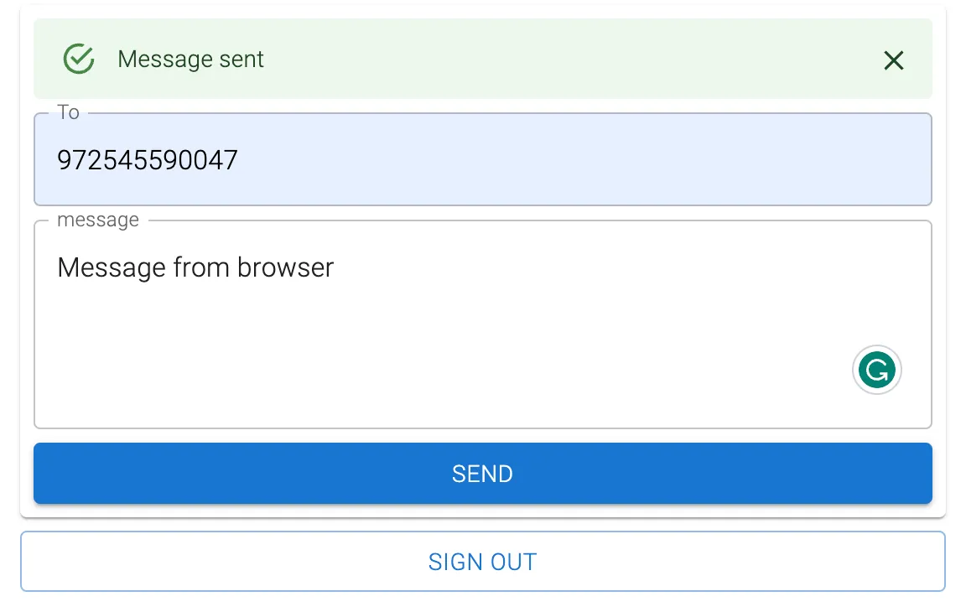Dismiss the Message sent alert with the X
The height and width of the screenshot is (612, 966).
[x=892, y=60]
